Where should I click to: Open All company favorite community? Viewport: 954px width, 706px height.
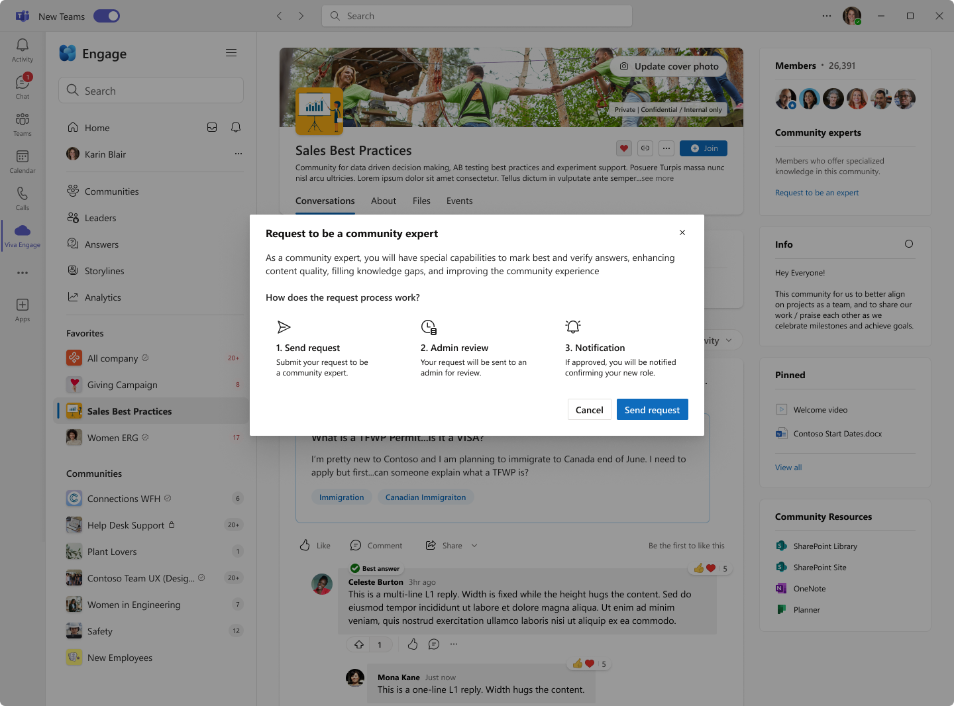pyautogui.click(x=151, y=358)
